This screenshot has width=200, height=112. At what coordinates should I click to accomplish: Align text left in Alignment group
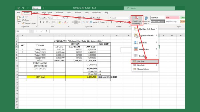tap(73, 22)
